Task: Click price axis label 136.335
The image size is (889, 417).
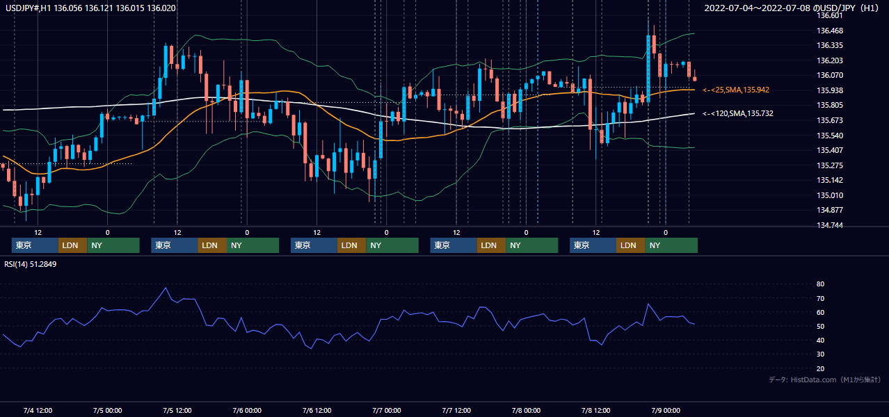Action: click(831, 45)
